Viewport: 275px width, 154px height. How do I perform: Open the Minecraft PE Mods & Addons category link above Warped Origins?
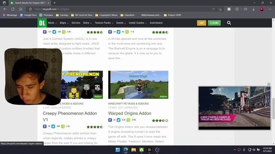click(128, 104)
